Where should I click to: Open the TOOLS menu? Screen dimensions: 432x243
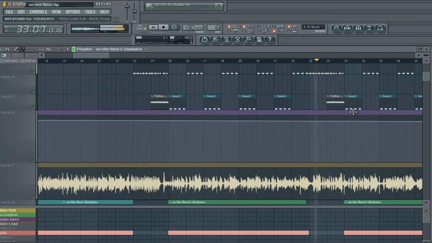(x=90, y=12)
